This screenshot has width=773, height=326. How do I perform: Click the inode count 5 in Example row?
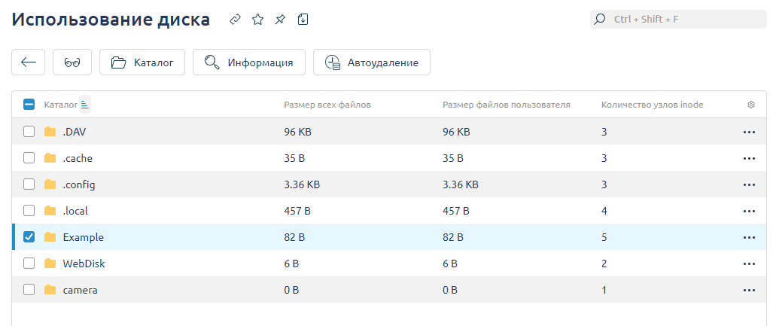point(604,237)
